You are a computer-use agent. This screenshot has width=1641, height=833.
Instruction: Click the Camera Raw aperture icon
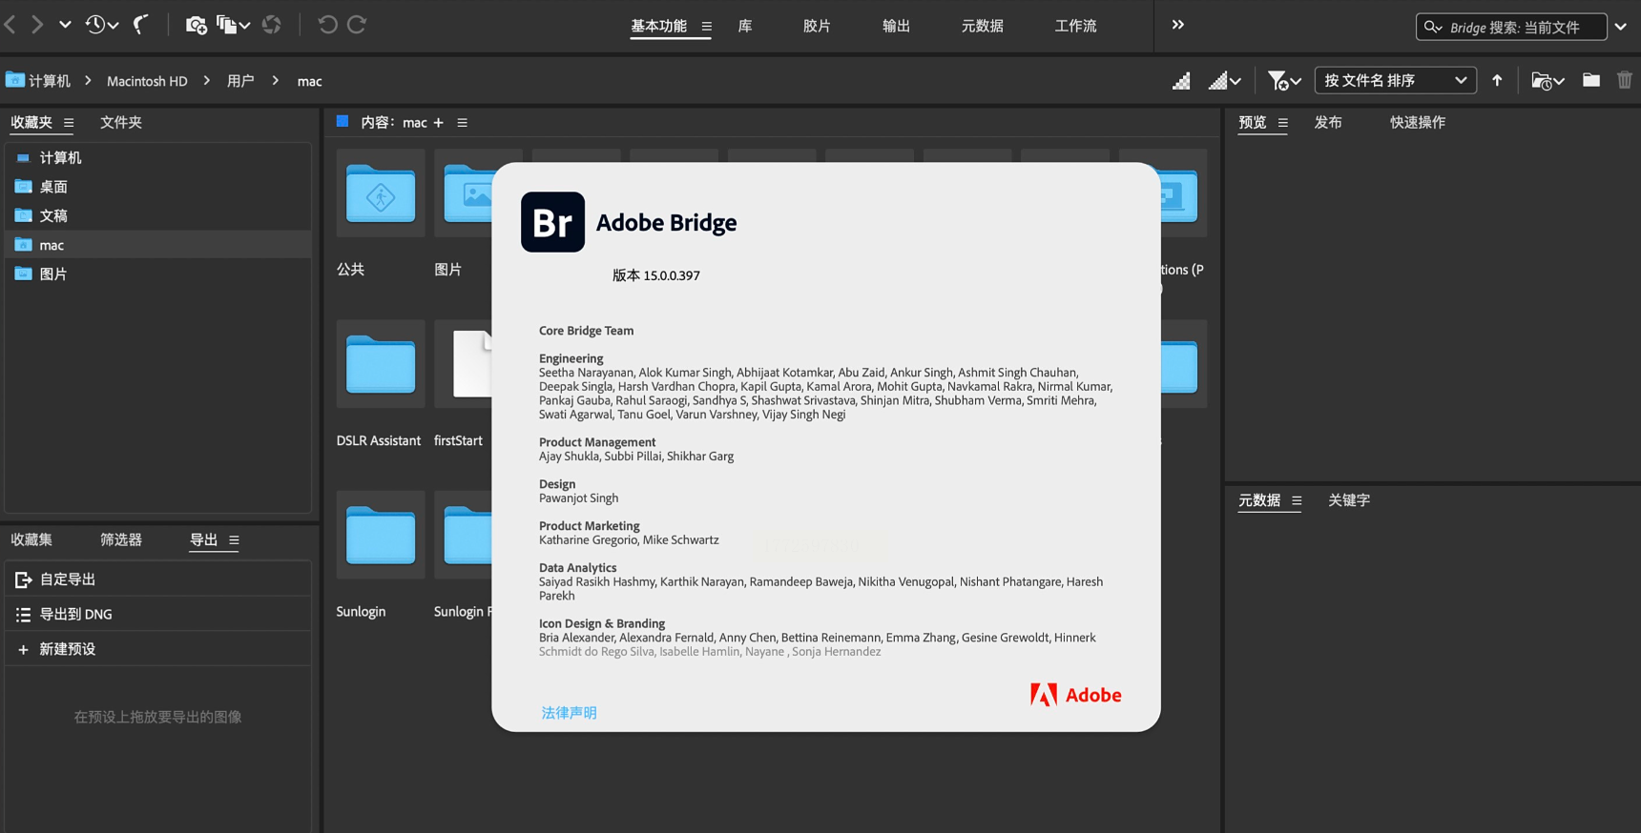click(272, 25)
